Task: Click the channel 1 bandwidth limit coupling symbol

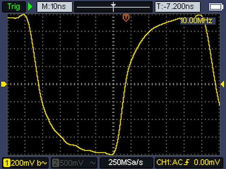Action: point(42,163)
